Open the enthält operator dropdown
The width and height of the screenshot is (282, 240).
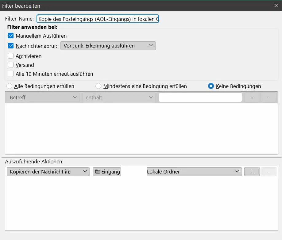pos(119,97)
